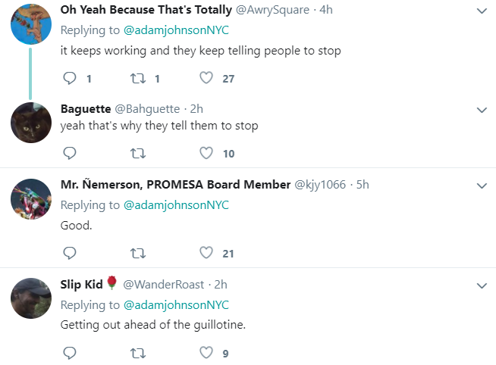Viewport: 496px width, 365px height.
Task: Reply to Baguette's tweet
Action: point(70,153)
